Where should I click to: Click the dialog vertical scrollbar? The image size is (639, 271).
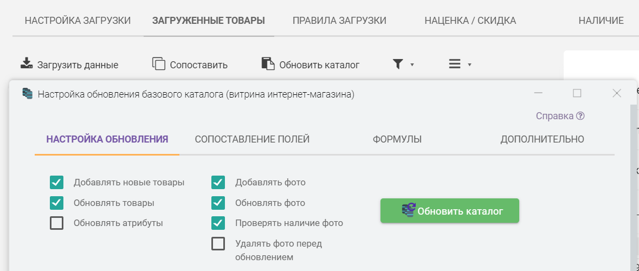tap(634, 184)
